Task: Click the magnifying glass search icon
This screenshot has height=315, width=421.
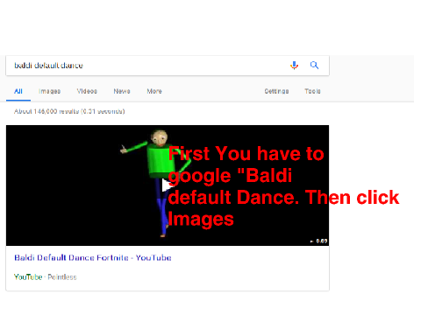Action: tap(314, 65)
